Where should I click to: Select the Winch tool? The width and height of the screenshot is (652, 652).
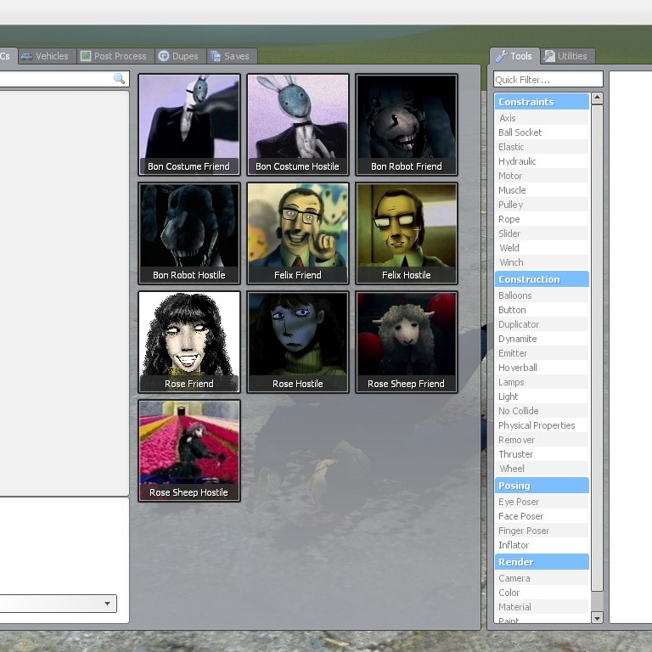(542, 262)
